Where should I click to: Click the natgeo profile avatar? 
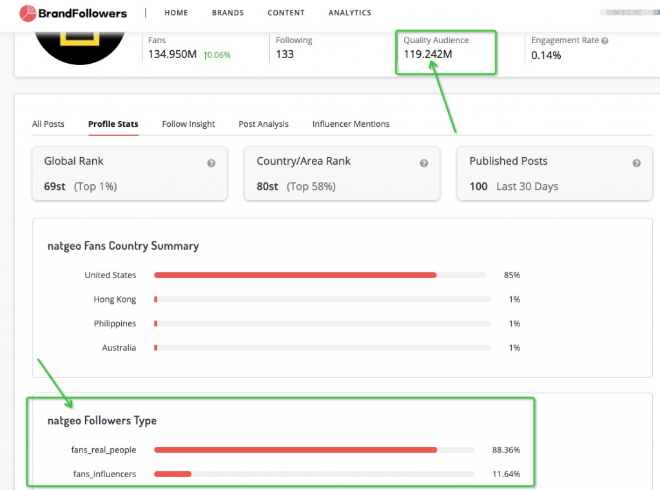[x=79, y=48]
